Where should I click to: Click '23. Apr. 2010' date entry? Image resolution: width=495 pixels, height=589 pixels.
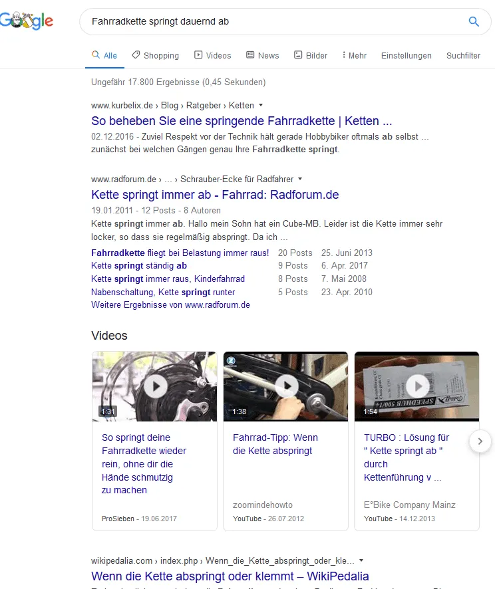point(347,292)
